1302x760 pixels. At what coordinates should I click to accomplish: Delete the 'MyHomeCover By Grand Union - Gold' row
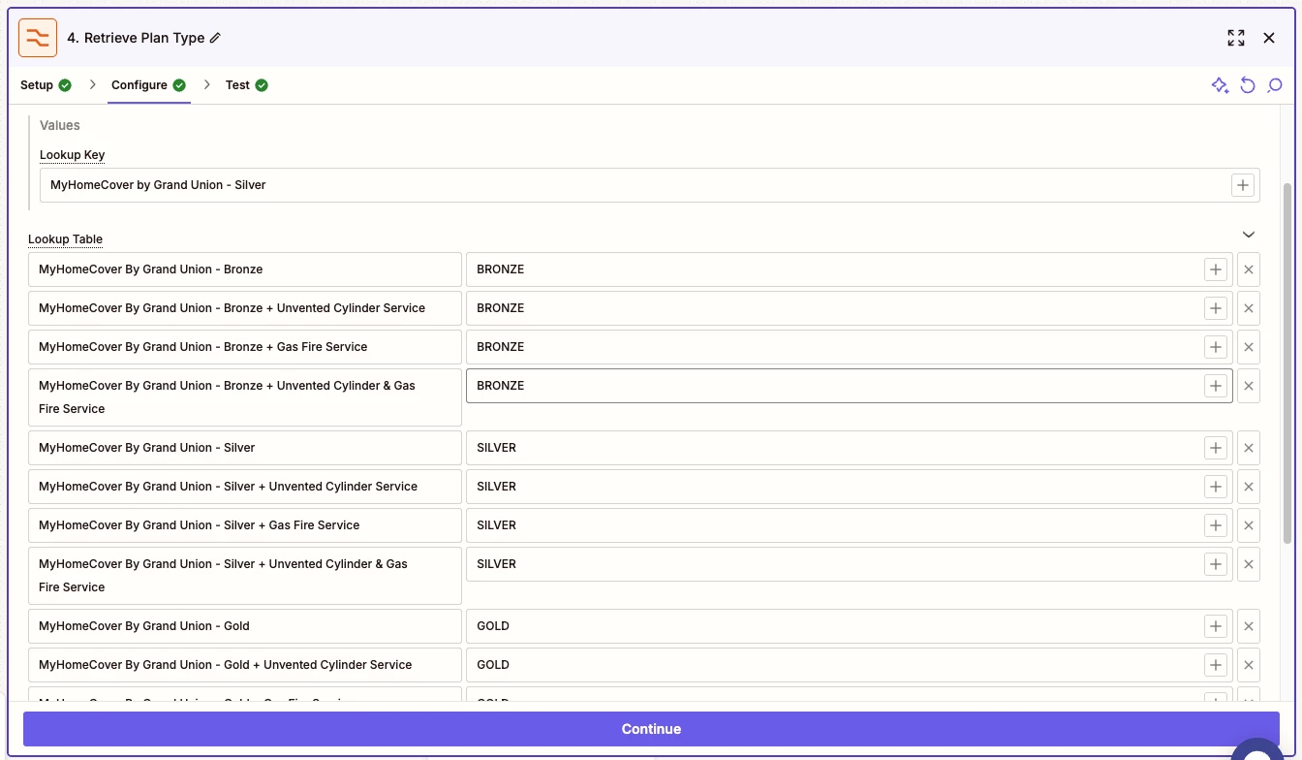[1249, 626]
